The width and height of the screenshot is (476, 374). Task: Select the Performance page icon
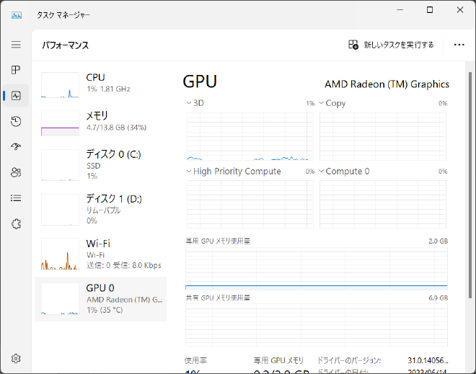16,96
